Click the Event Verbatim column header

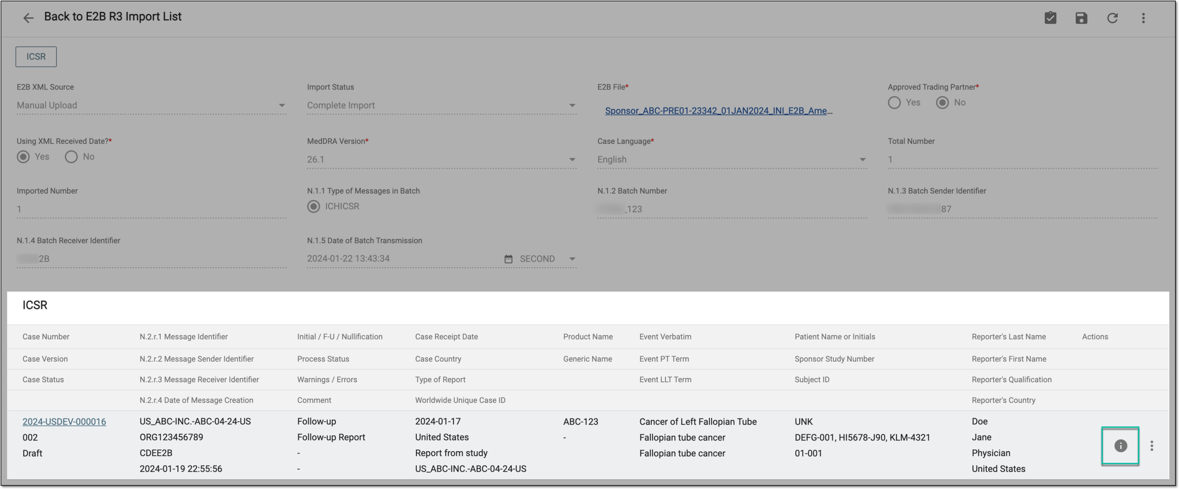[x=665, y=337]
